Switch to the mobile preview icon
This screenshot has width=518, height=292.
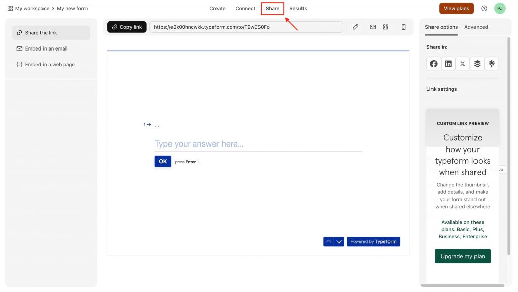[x=403, y=27]
